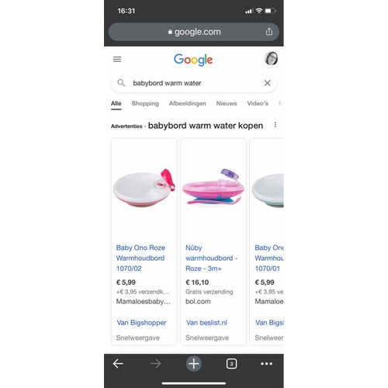This screenshot has height=388, width=388.
Task: Open a new tab with plus button
Action: click(x=194, y=364)
